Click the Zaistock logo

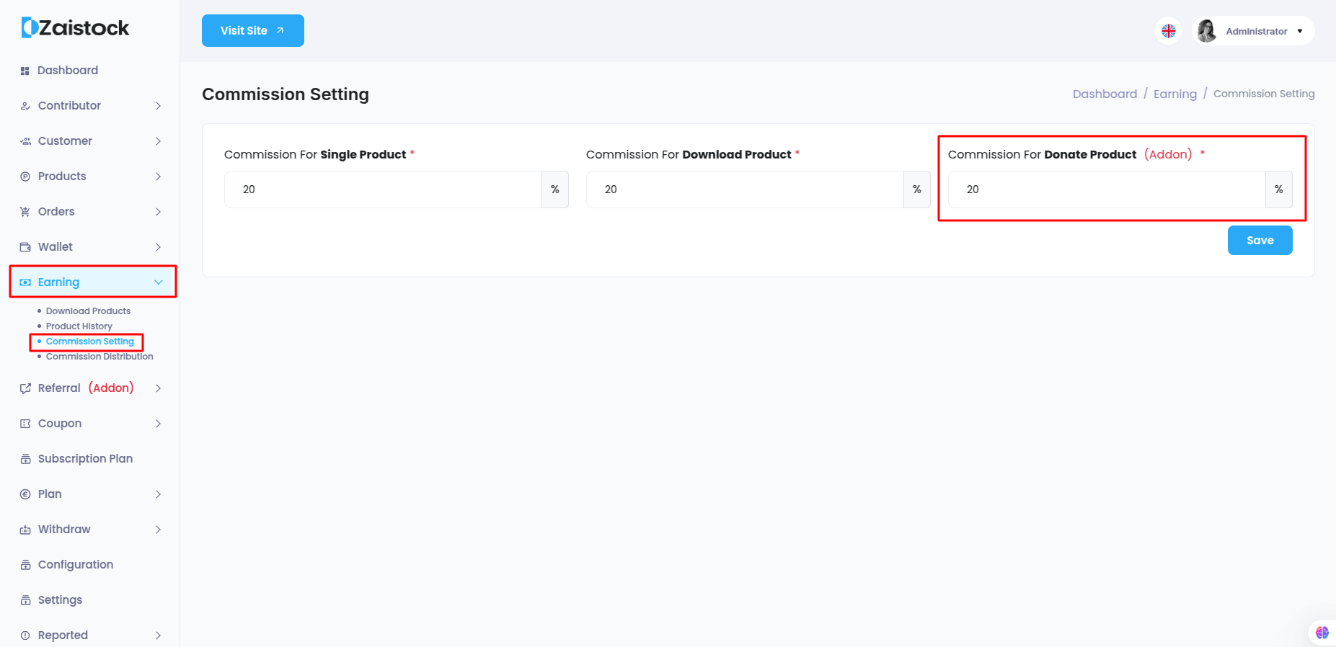pyautogui.click(x=76, y=28)
